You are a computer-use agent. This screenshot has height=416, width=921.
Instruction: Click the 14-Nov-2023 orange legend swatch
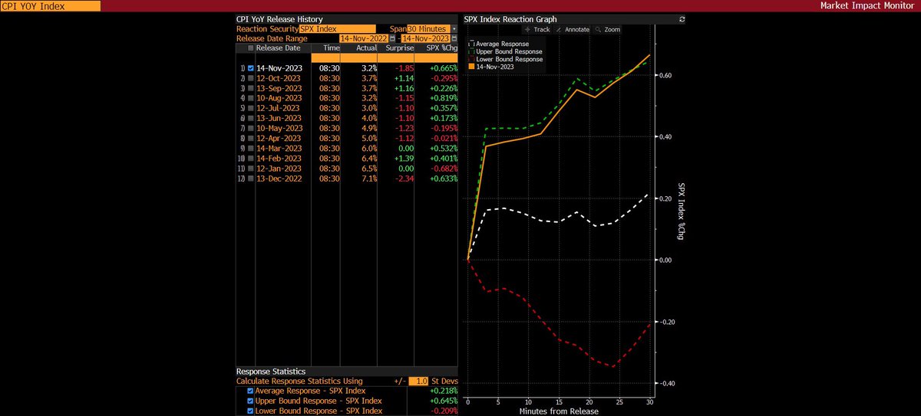470,67
